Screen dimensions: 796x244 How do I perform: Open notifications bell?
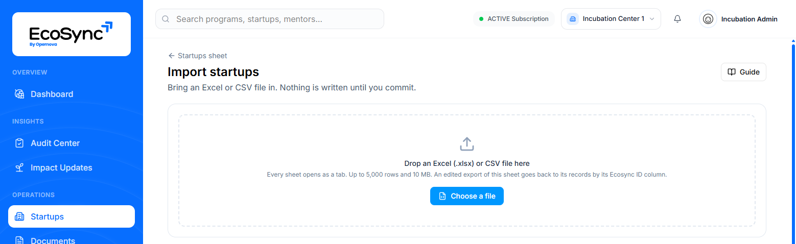(x=677, y=19)
